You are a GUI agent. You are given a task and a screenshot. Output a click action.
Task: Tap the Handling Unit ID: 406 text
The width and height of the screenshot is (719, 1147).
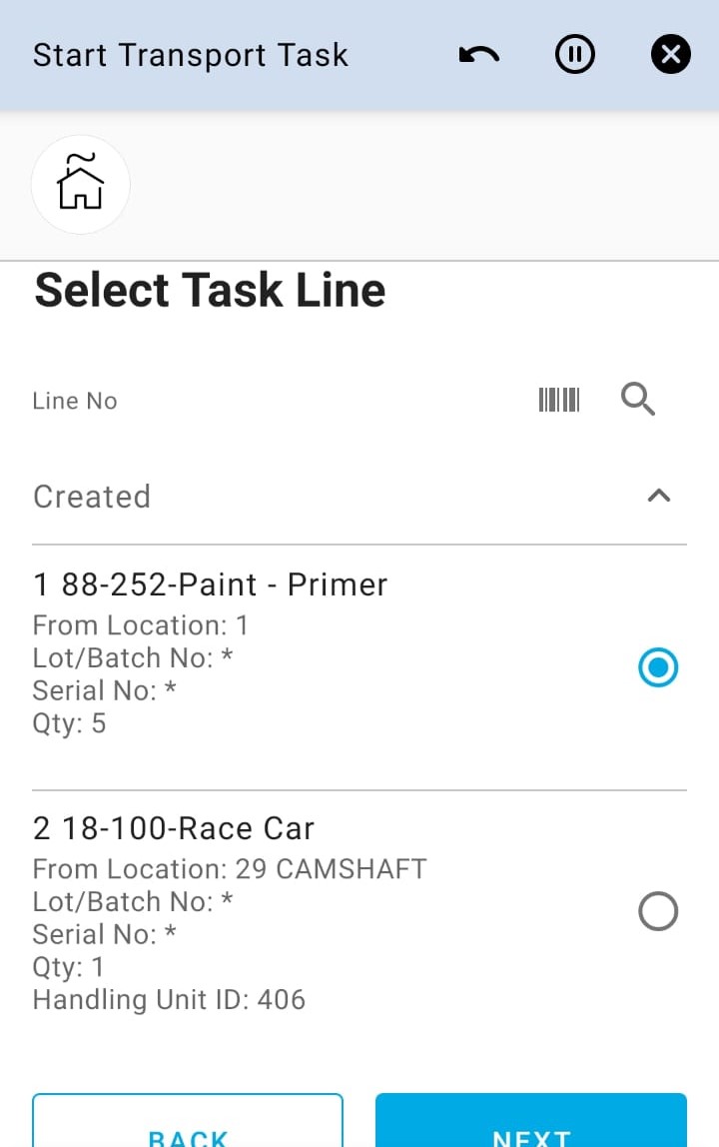pos(169,999)
